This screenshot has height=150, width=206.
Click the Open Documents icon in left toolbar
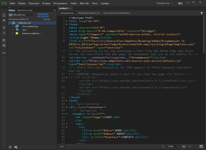pos(4,15)
